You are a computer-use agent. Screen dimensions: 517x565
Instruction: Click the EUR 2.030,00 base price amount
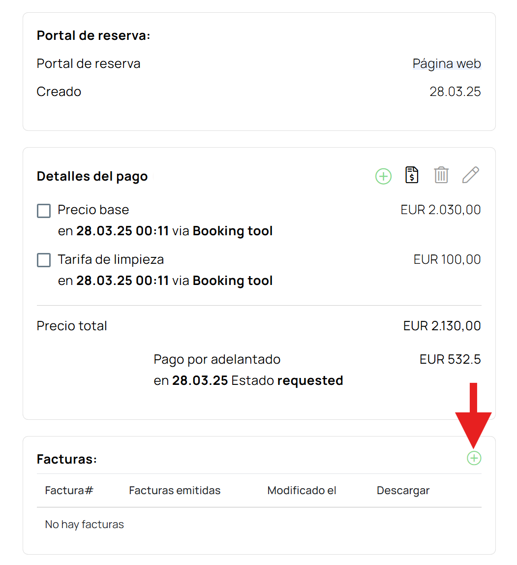[441, 210]
